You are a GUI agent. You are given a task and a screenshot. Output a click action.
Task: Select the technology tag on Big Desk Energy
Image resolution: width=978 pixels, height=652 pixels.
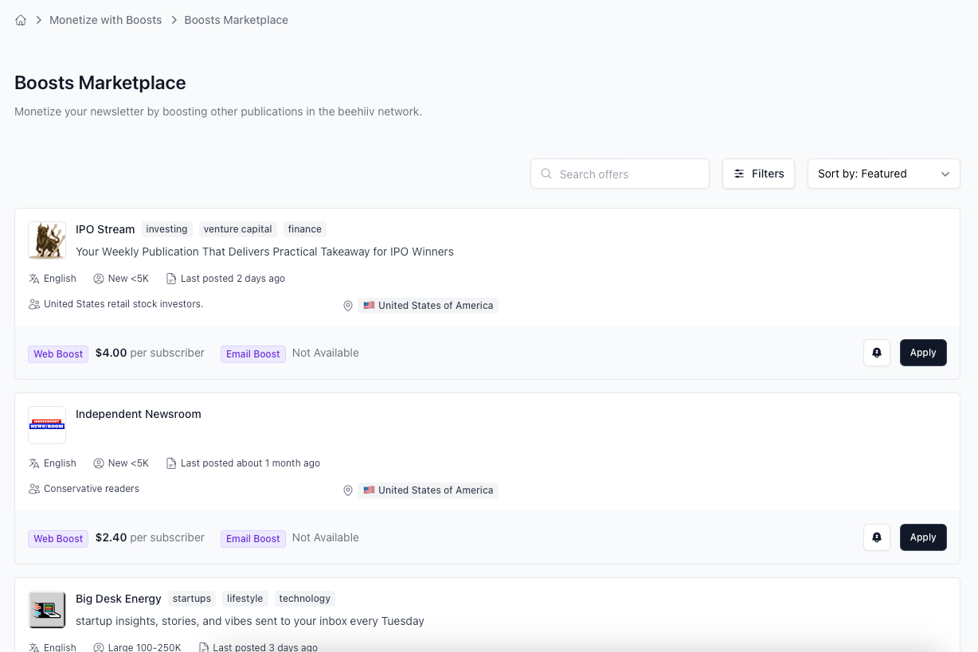click(x=305, y=599)
